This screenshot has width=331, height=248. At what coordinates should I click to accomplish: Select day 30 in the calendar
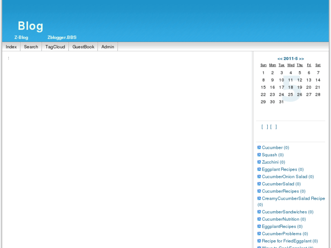(x=272, y=102)
